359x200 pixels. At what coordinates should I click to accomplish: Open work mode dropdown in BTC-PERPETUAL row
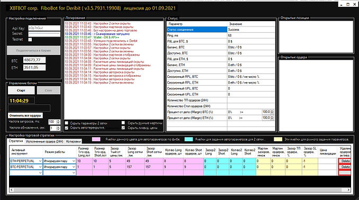tap(74, 167)
